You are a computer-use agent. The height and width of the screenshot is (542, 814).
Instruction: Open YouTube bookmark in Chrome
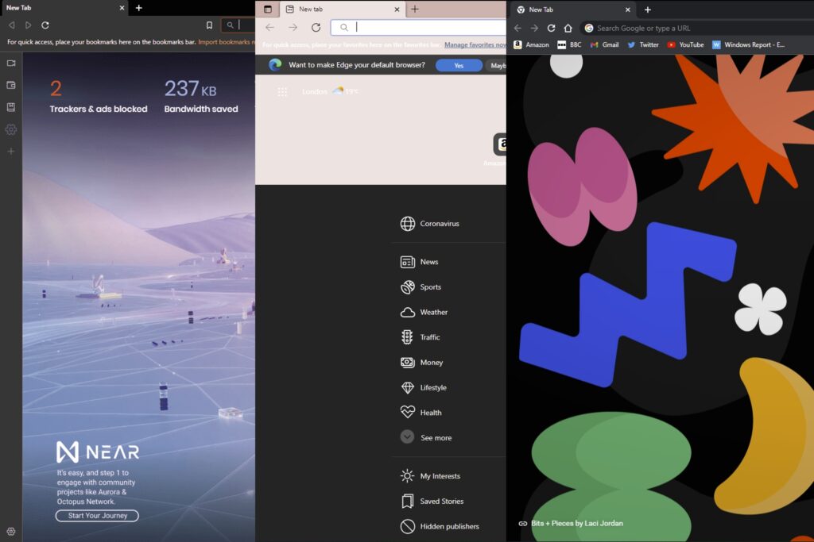685,44
